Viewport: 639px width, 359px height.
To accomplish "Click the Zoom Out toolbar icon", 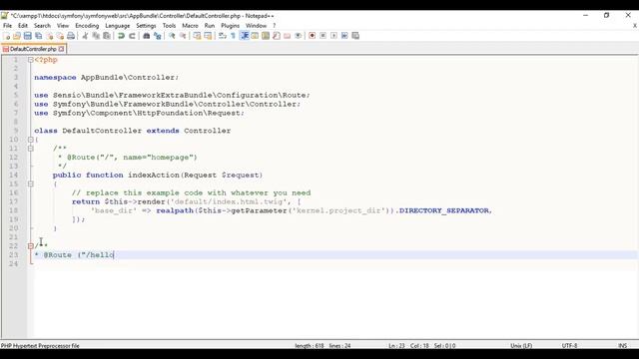I will pos(183,36).
